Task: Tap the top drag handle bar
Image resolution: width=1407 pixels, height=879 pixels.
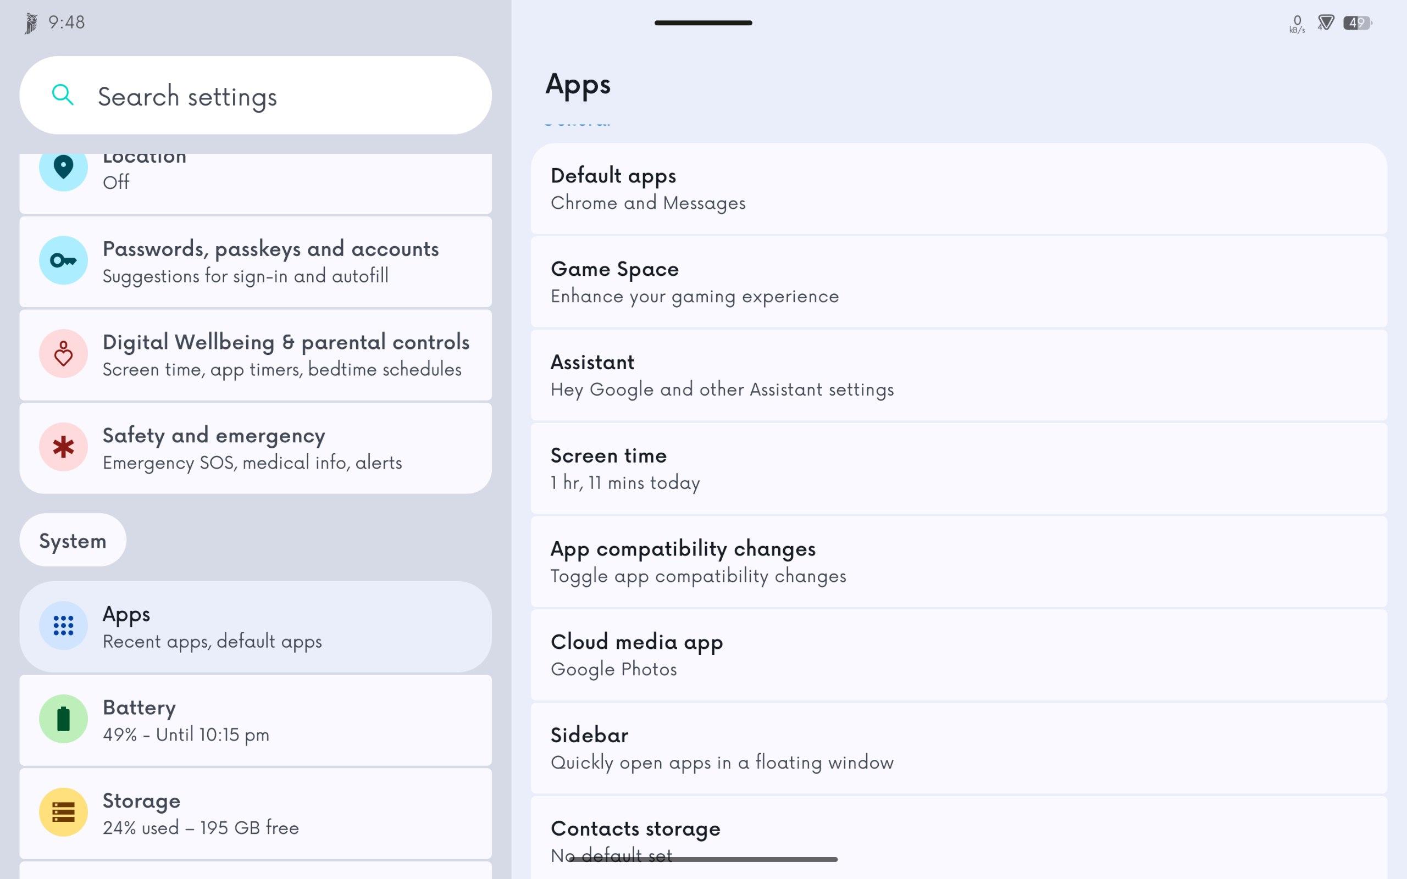Action: click(703, 23)
